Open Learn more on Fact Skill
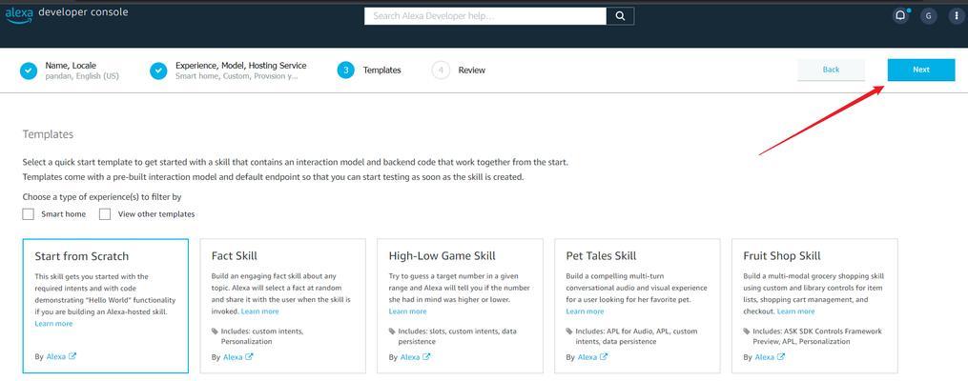This screenshot has width=968, height=381. coord(260,311)
